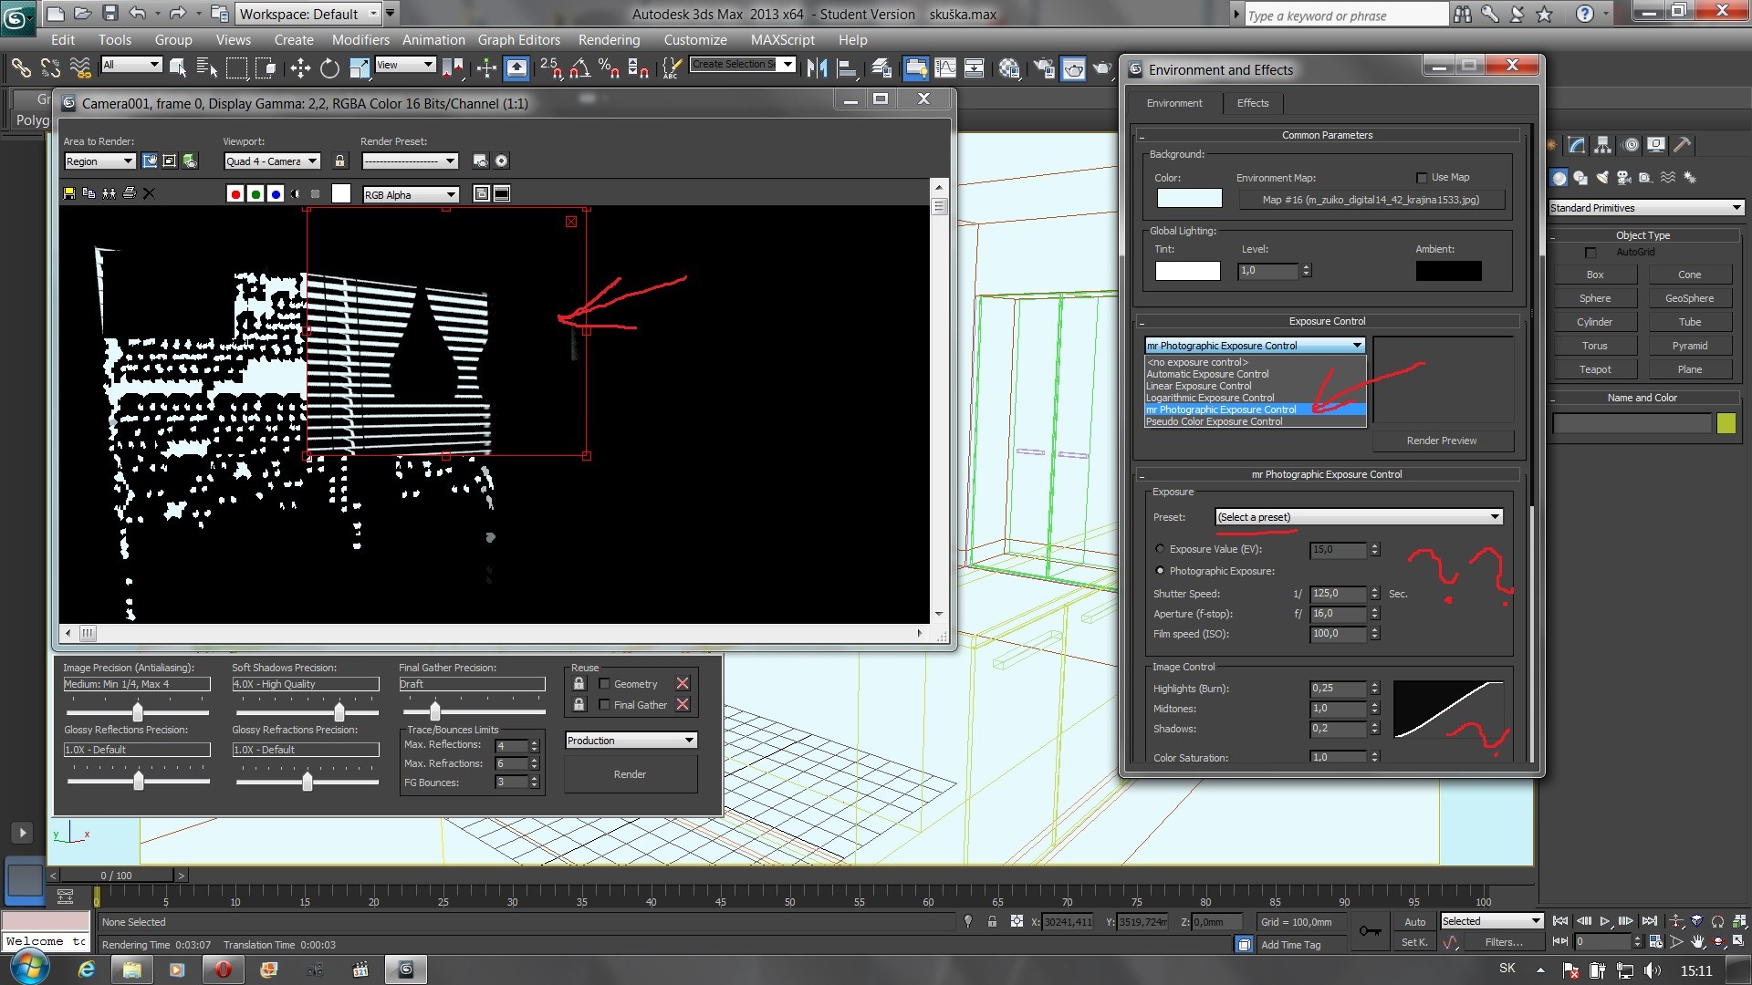Select the Select and Rotate tool
The height and width of the screenshot is (985, 1752).
tap(329, 67)
